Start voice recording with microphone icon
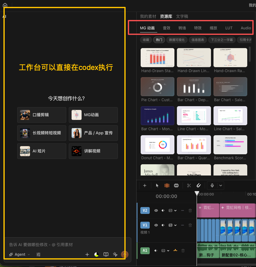This screenshot has width=256, height=267. tap(212, 185)
